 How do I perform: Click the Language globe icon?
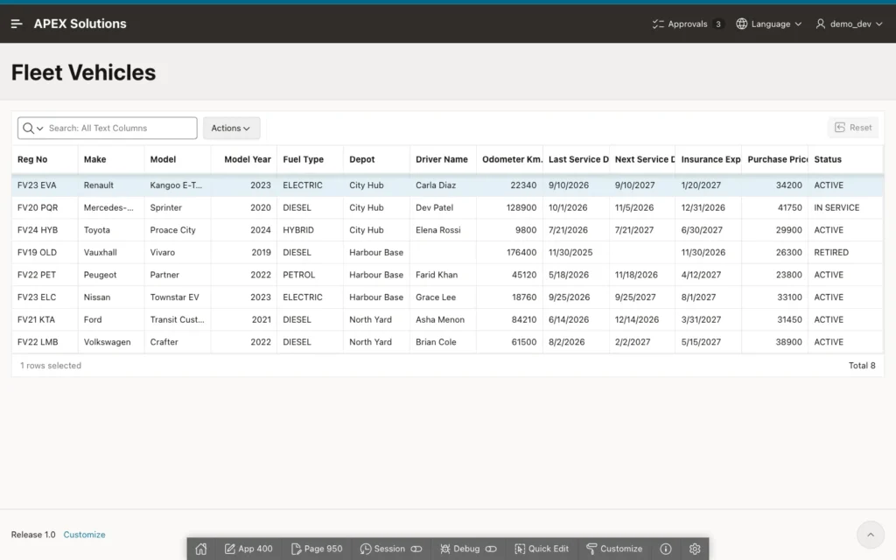742,24
